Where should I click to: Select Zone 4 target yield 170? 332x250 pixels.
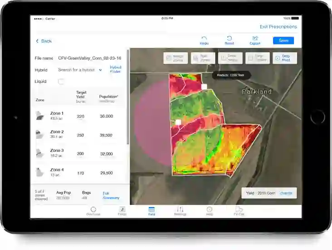point(80,173)
